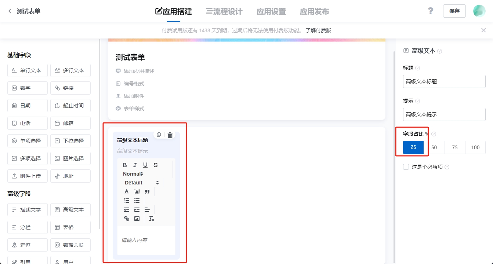The height and width of the screenshot is (264, 493).
Task: Open the 应用发布 tab
Action: (314, 11)
